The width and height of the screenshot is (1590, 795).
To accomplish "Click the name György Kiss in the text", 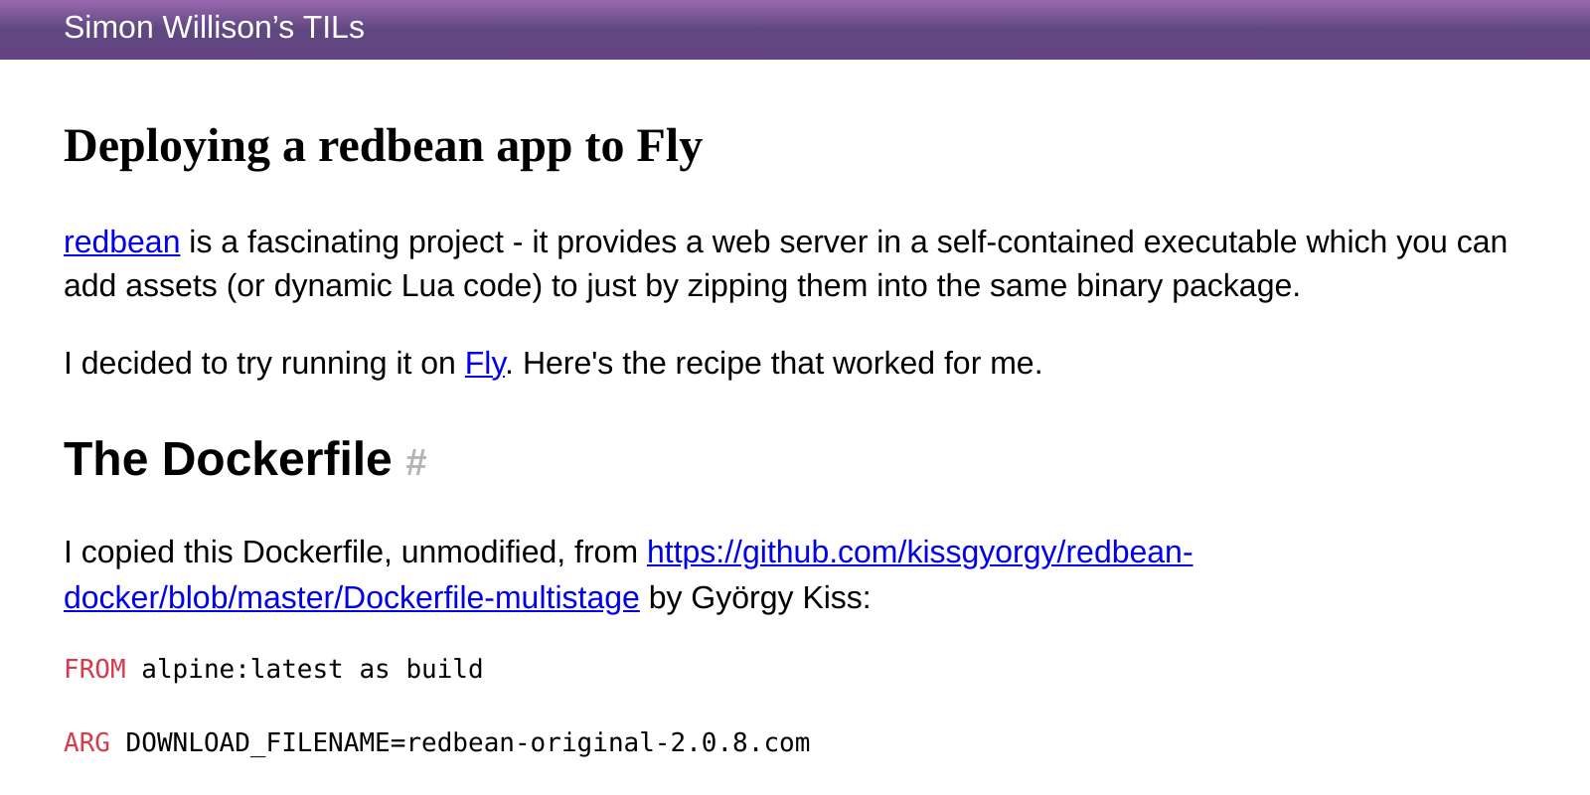I will tap(776, 598).
